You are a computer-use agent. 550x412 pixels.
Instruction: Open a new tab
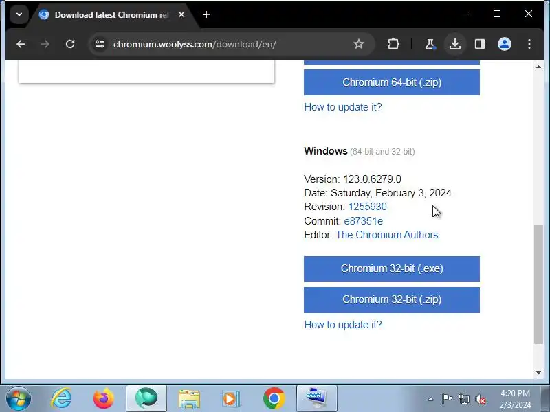click(206, 14)
